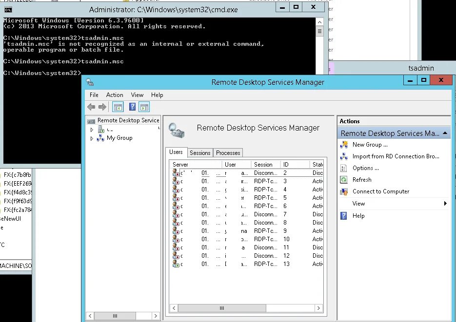Click the Connect to Computer icon
This screenshot has height=322, width=456.
344,191
